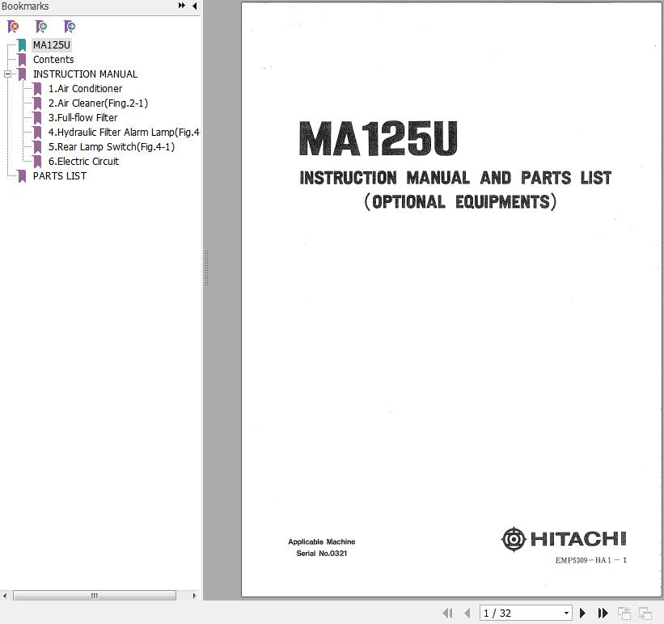Go to 5.Rear Lamp Switch(Fig.4-1) bookmark

[112, 147]
